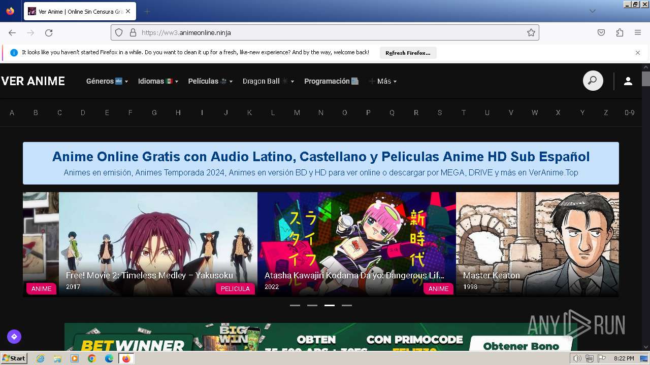This screenshot has height=365, width=650.
Task: Select letter R in alphabet index
Action: (416, 113)
